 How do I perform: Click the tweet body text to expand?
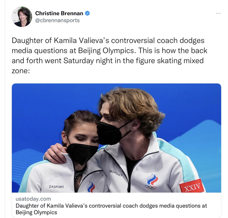(109, 56)
